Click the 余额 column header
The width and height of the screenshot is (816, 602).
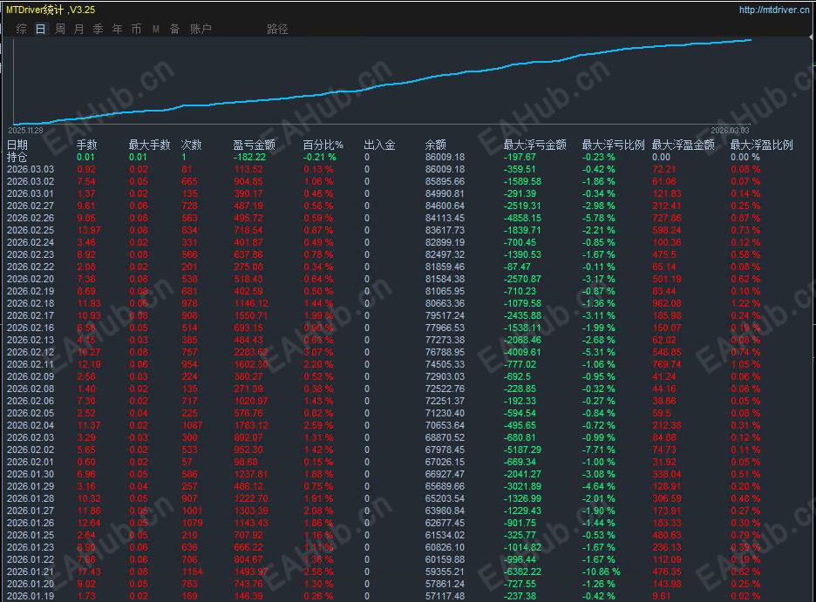[x=436, y=145]
